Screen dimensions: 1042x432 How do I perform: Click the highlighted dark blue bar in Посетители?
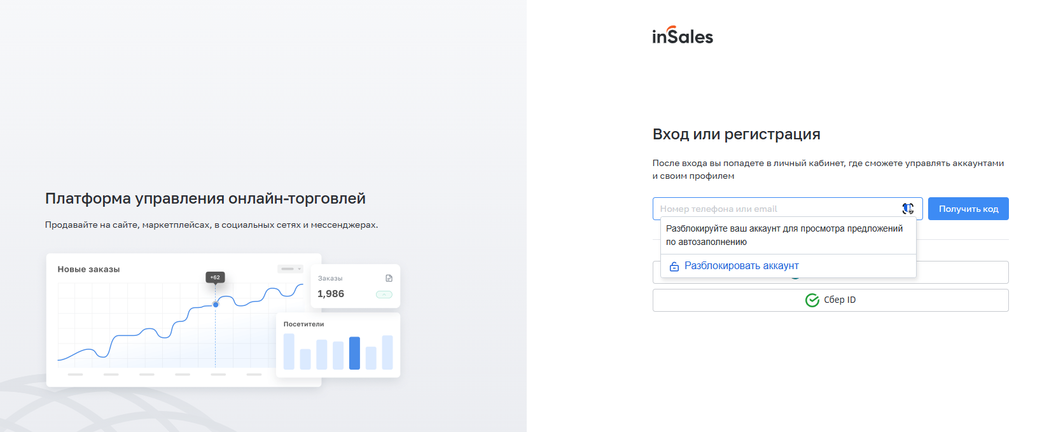pos(354,353)
